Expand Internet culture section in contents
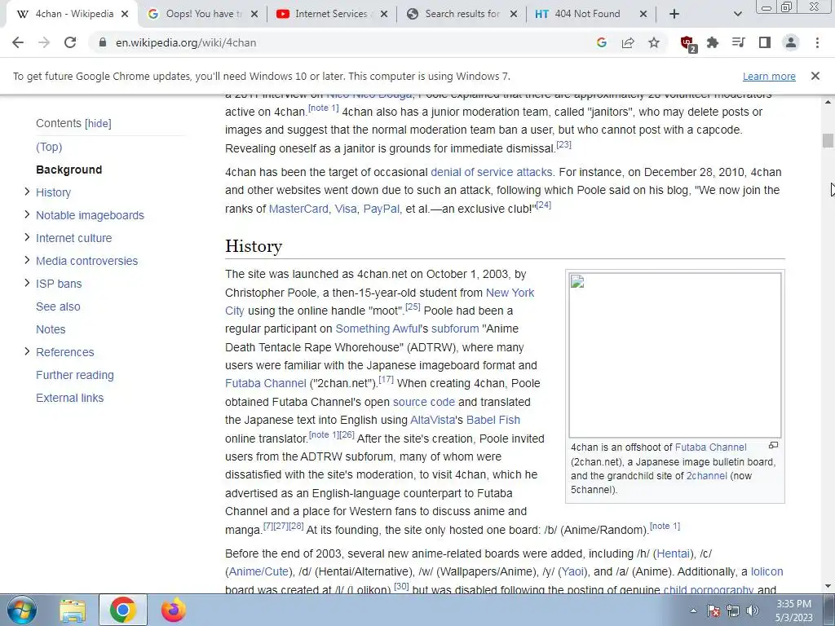The image size is (835, 626). [x=27, y=237]
